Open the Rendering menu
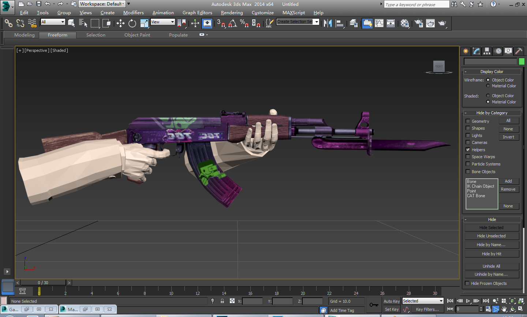The height and width of the screenshot is (317, 527). pyautogui.click(x=232, y=13)
